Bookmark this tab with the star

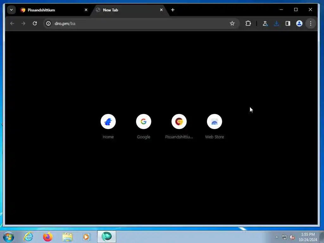232,23
